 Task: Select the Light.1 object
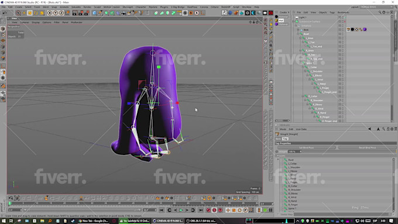(x=303, y=17)
